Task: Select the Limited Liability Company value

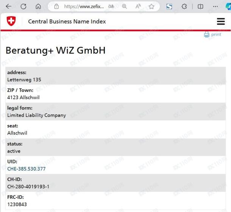Action: pos(36,115)
